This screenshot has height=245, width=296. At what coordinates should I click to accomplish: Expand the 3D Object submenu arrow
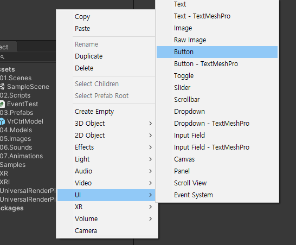coord(151,124)
